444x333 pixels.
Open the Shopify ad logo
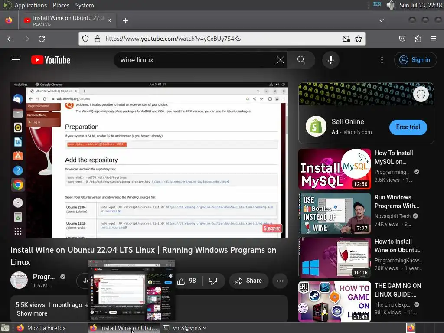[x=316, y=126]
